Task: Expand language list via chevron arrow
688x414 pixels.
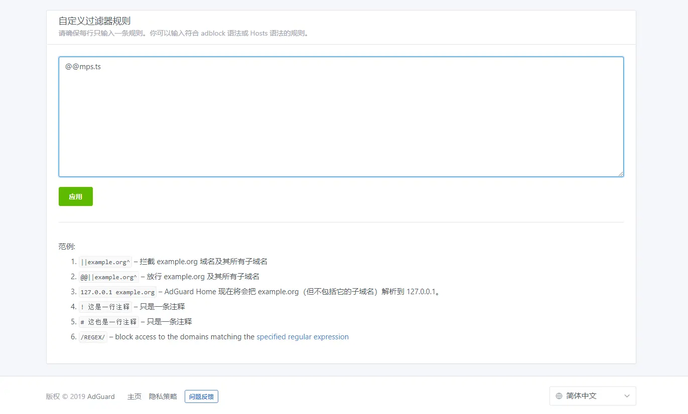Action: 627,396
